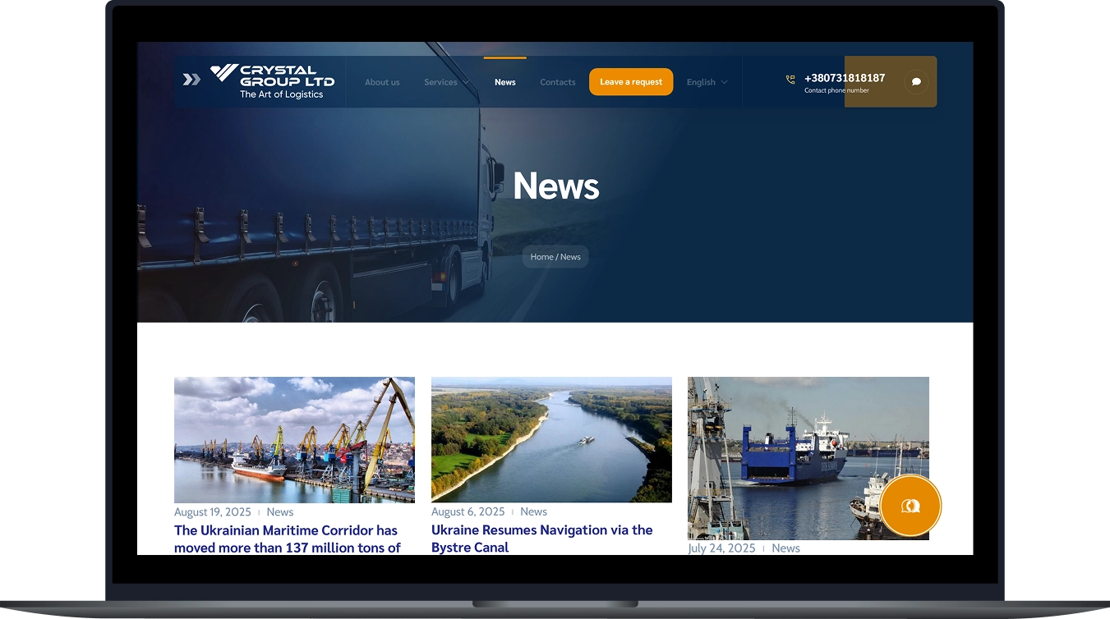Viewport: 1110px width, 619px height.
Task: Call the phone number +380731818187
Action: [845, 78]
